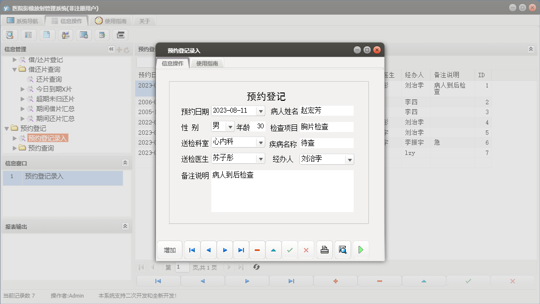
Task: Jump to the first record in the dialog
Action: pos(192,249)
